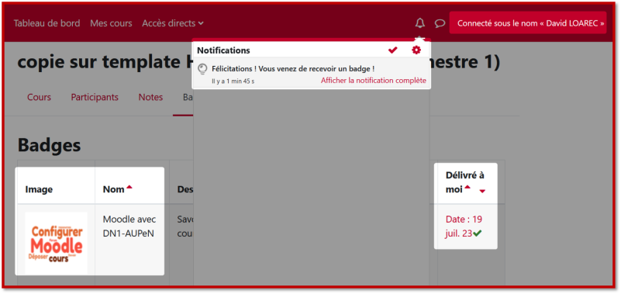
Task: Open the notifications bell icon
Action: pos(419,23)
